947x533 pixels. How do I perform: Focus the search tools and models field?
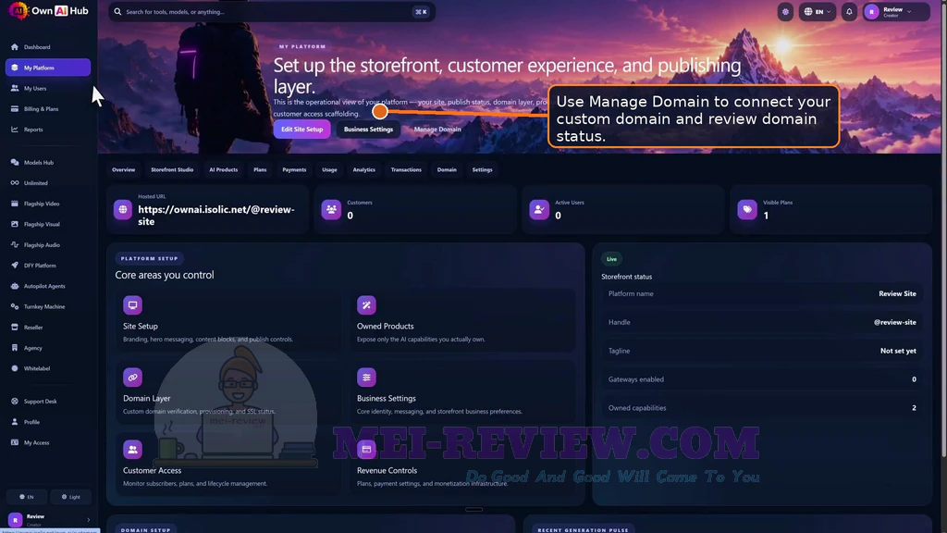271,11
